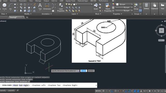Toggle snap mode in status bar
The width and height of the screenshot is (166, 93).
click(x=107, y=91)
